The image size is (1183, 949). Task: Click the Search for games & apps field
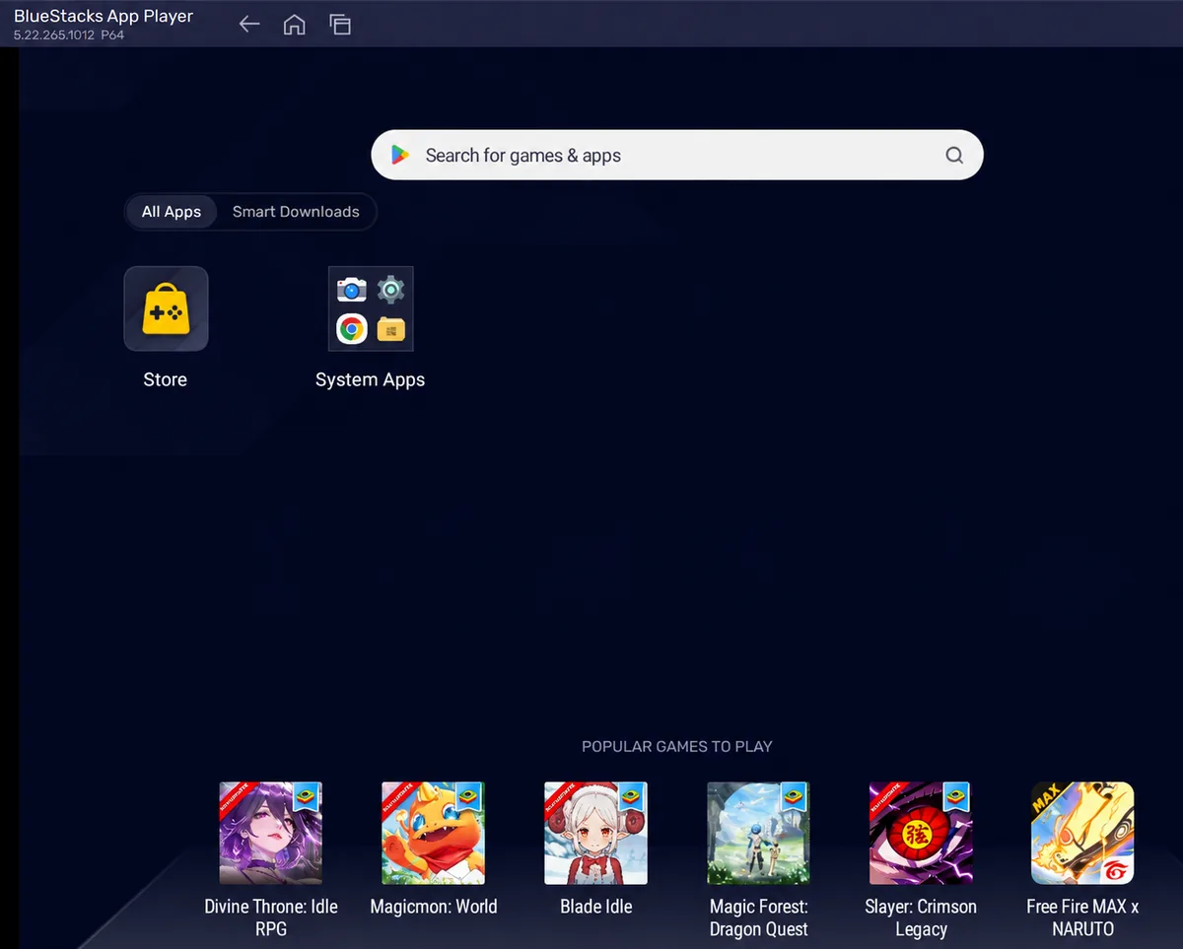[677, 155]
